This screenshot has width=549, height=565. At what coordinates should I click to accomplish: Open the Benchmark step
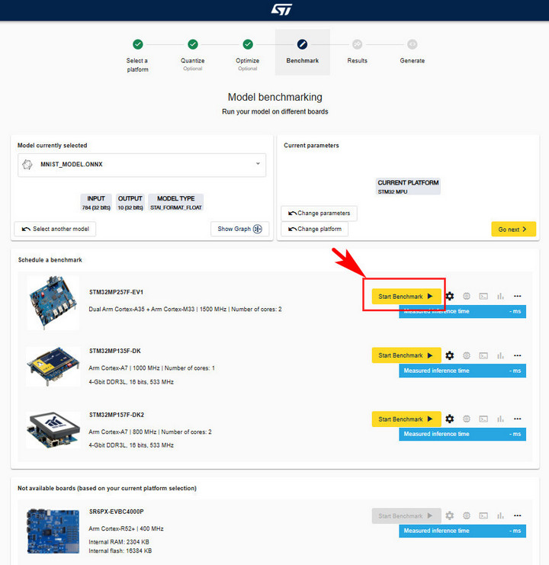(302, 52)
